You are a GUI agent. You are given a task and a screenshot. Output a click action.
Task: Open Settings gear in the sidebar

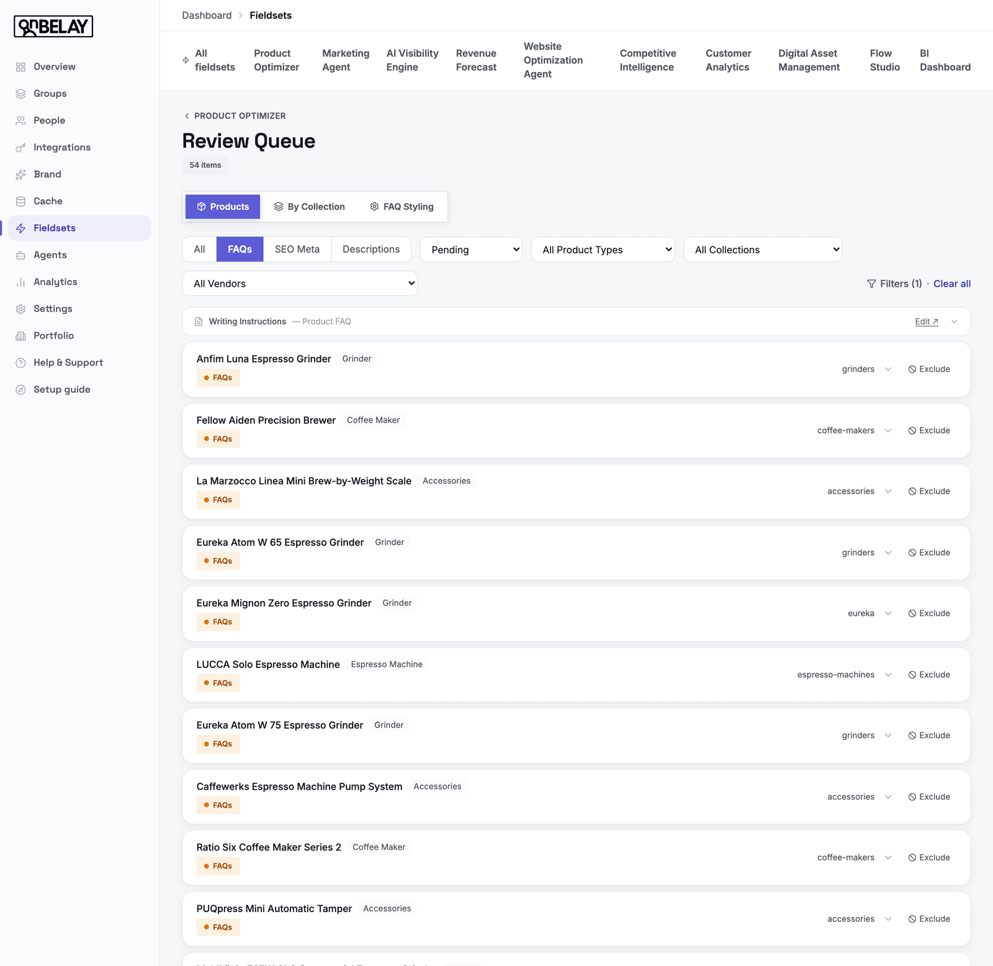coord(20,309)
